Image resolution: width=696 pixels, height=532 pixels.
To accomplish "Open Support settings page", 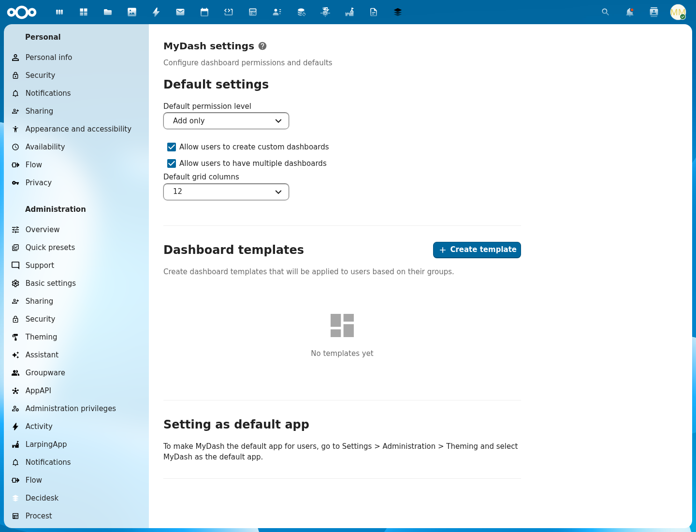I will pos(76,266).
